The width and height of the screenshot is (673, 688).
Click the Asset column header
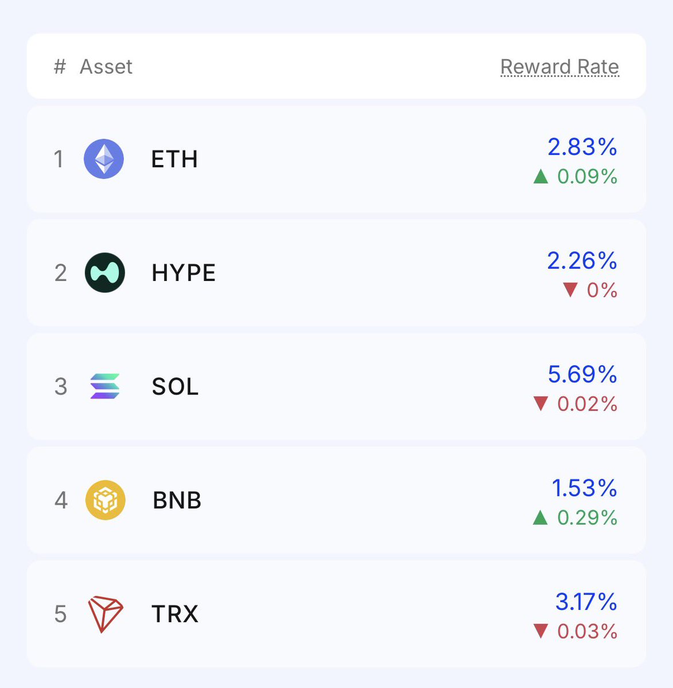(x=106, y=67)
